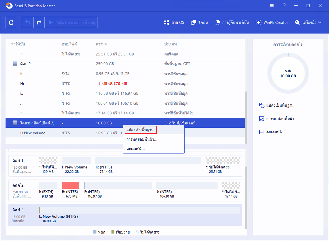
Task: Click the execute pending operations play button
Action: [x=71, y=22]
